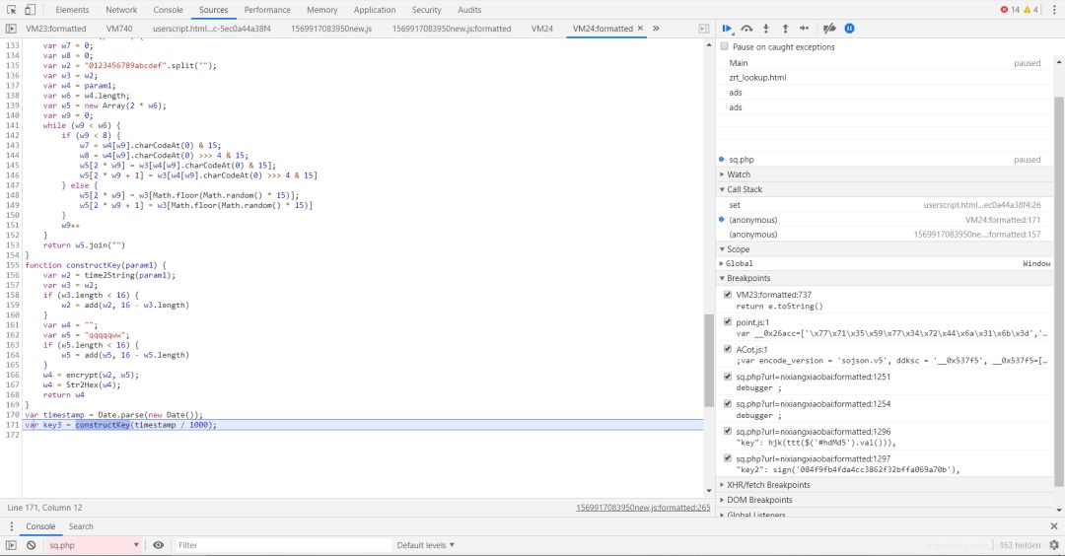This screenshot has width=1065, height=556.
Task: Open the 1569917083950new.js:formatted:265 source link
Action: 643,508
